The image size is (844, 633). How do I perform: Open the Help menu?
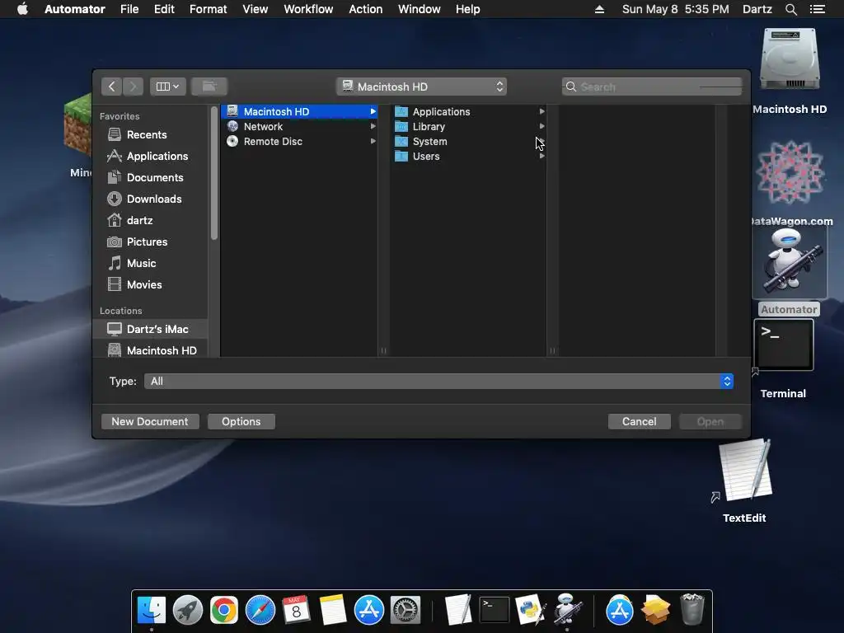point(468,9)
